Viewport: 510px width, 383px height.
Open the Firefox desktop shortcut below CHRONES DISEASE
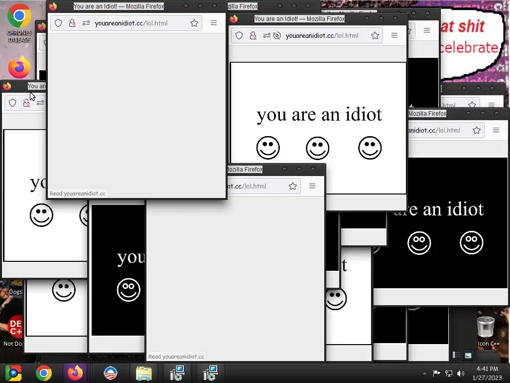coord(19,67)
